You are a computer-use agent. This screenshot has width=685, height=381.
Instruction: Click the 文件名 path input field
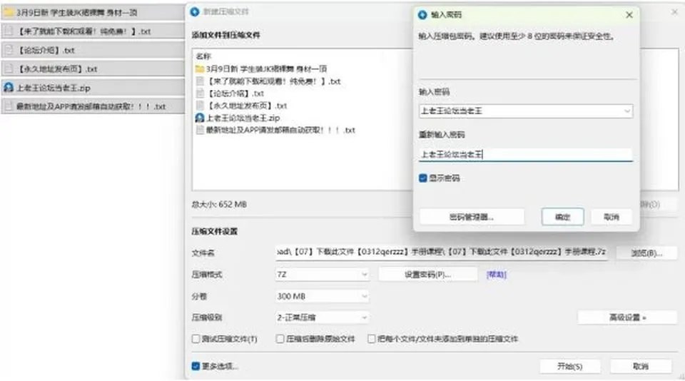[x=441, y=252]
